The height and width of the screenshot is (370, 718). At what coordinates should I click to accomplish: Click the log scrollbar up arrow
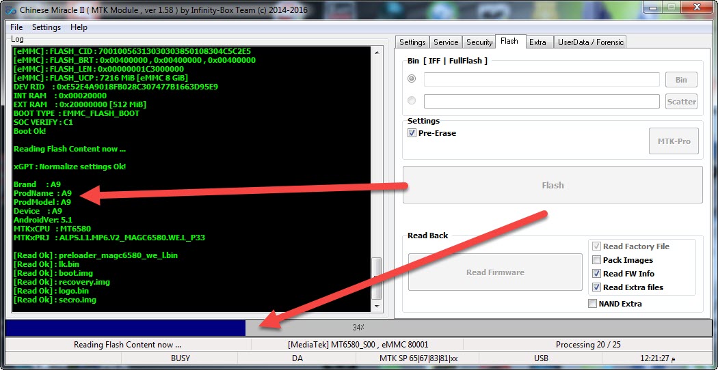coord(377,53)
